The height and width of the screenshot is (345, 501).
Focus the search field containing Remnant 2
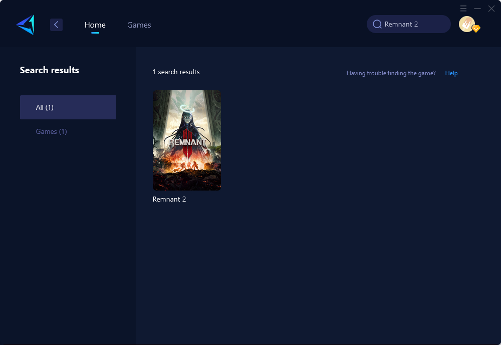coord(409,24)
